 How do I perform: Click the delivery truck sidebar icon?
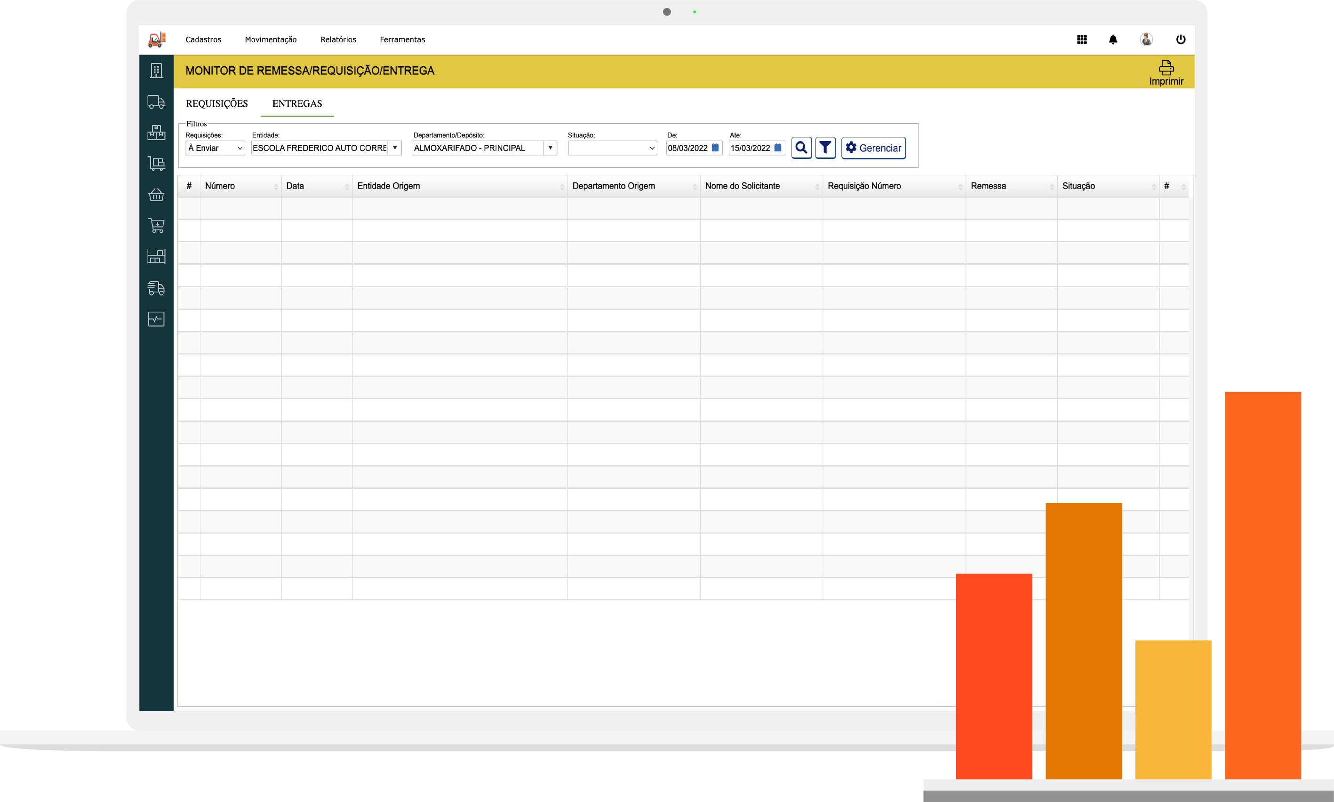pos(156,102)
